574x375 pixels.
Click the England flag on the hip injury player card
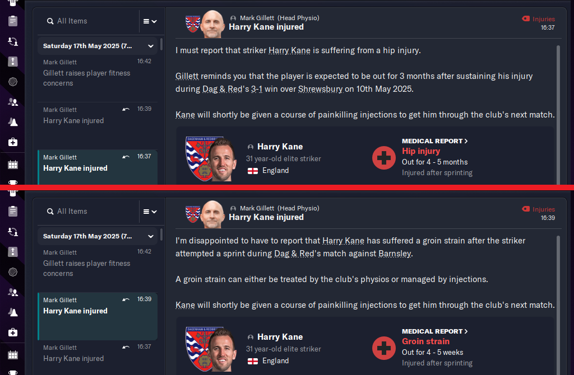click(x=252, y=171)
